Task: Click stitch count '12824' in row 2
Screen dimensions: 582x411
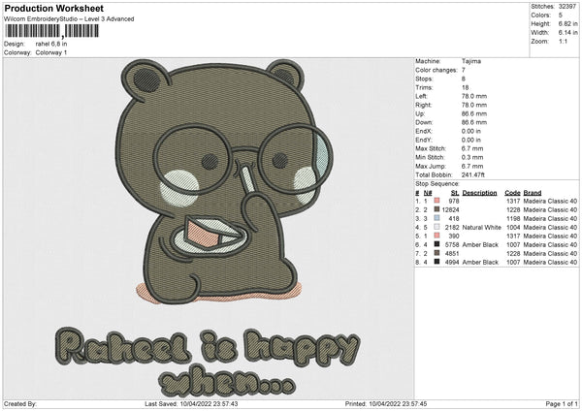Action: tap(451, 210)
